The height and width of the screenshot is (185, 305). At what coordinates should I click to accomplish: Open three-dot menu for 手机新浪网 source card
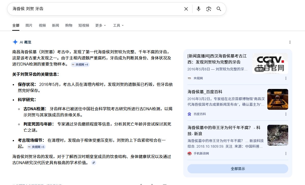pos(286,153)
